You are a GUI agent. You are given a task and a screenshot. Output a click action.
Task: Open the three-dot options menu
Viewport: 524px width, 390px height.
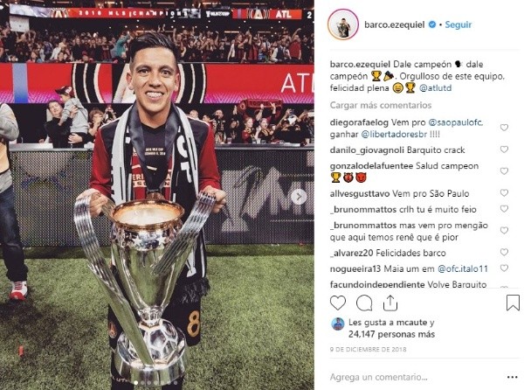click(512, 377)
